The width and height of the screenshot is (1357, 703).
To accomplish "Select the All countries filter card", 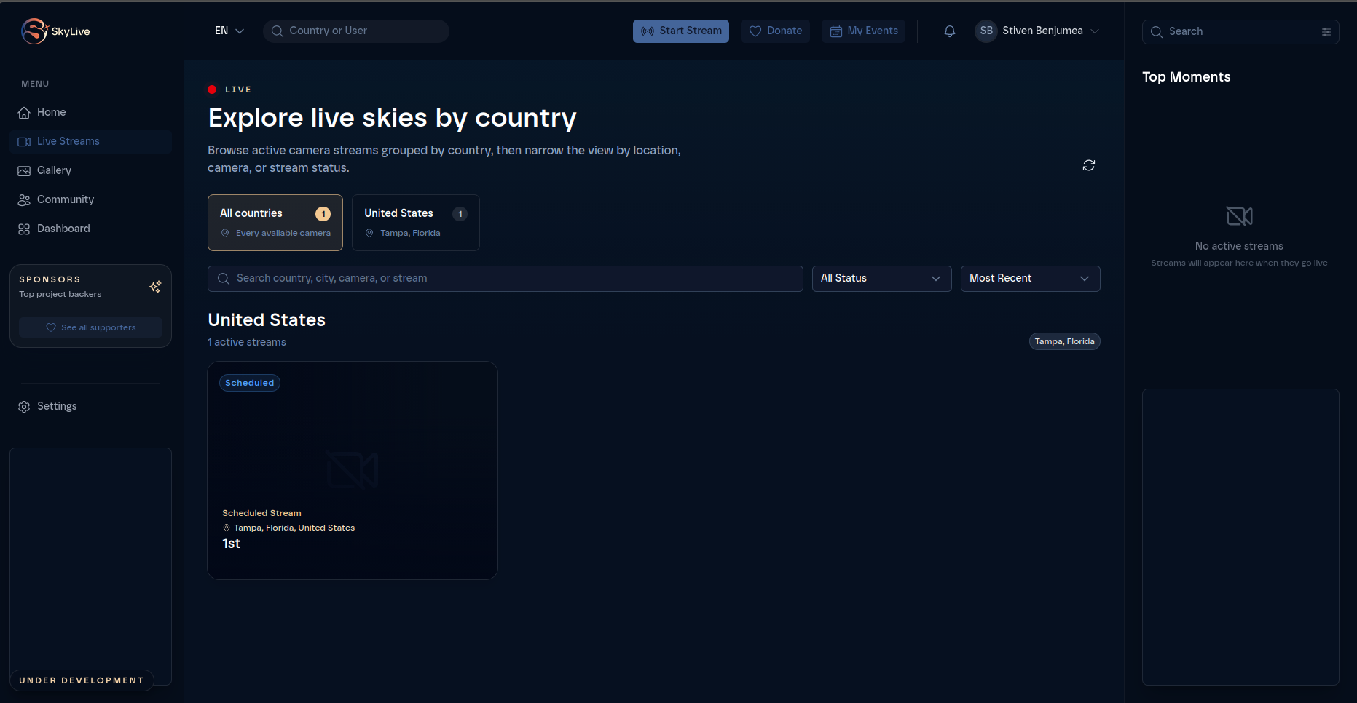I will tap(275, 223).
